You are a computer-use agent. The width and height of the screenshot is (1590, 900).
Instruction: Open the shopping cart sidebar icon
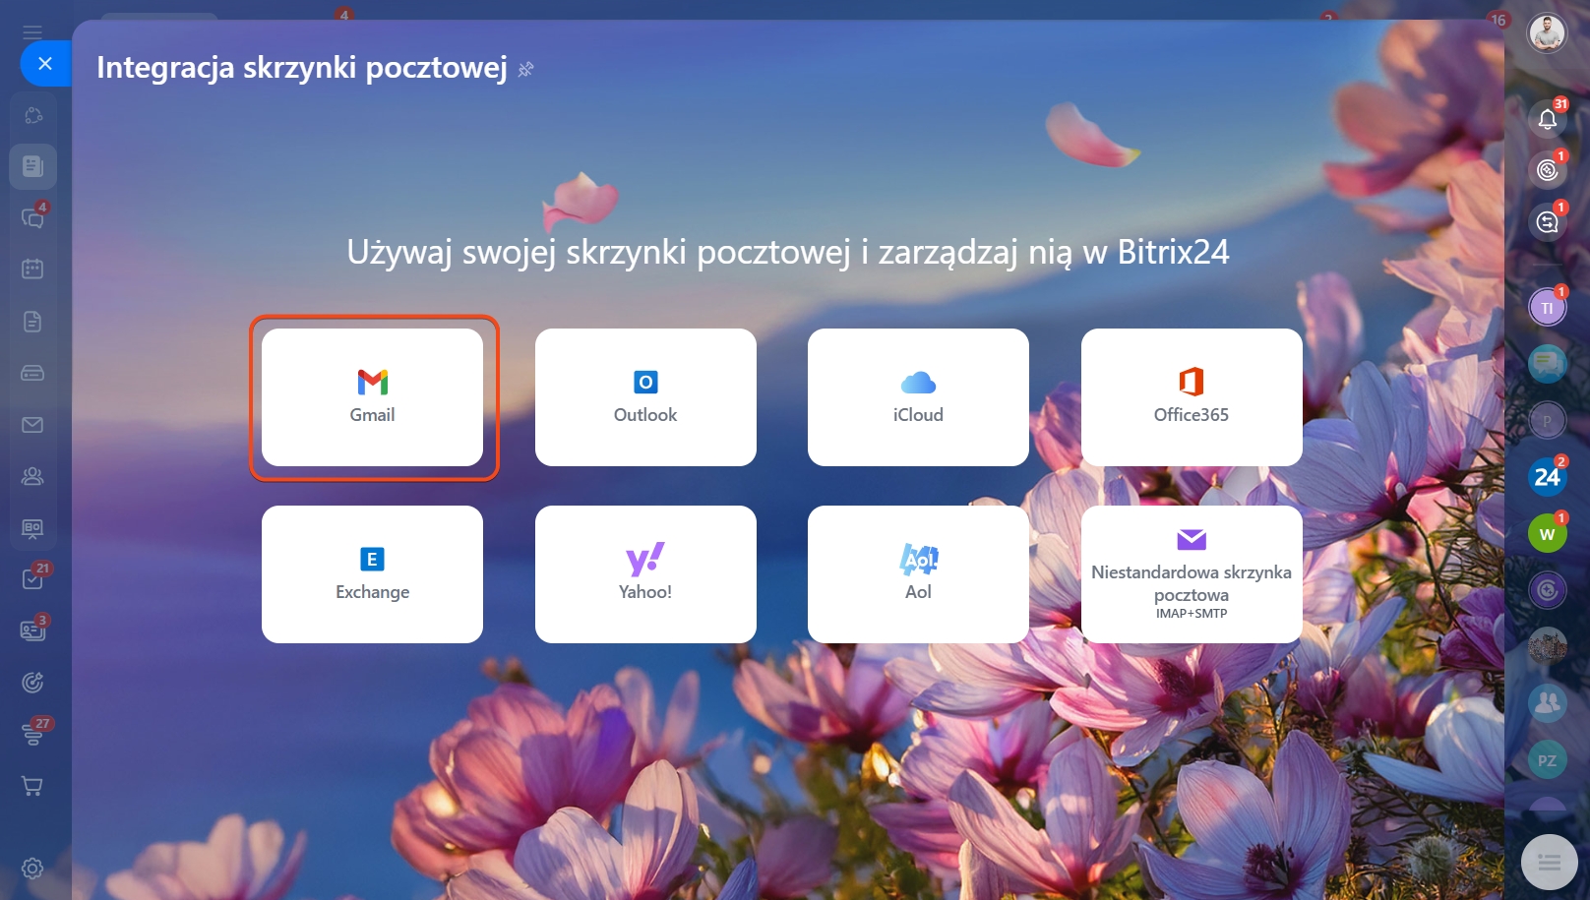click(32, 786)
